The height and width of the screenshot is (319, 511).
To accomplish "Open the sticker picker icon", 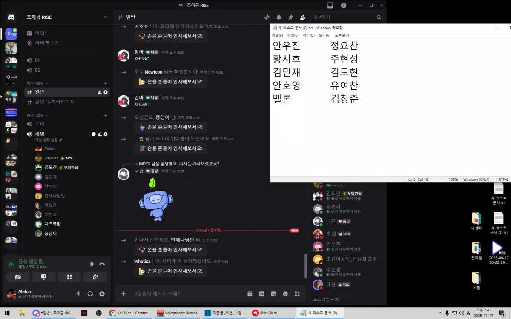I will point(273,294).
